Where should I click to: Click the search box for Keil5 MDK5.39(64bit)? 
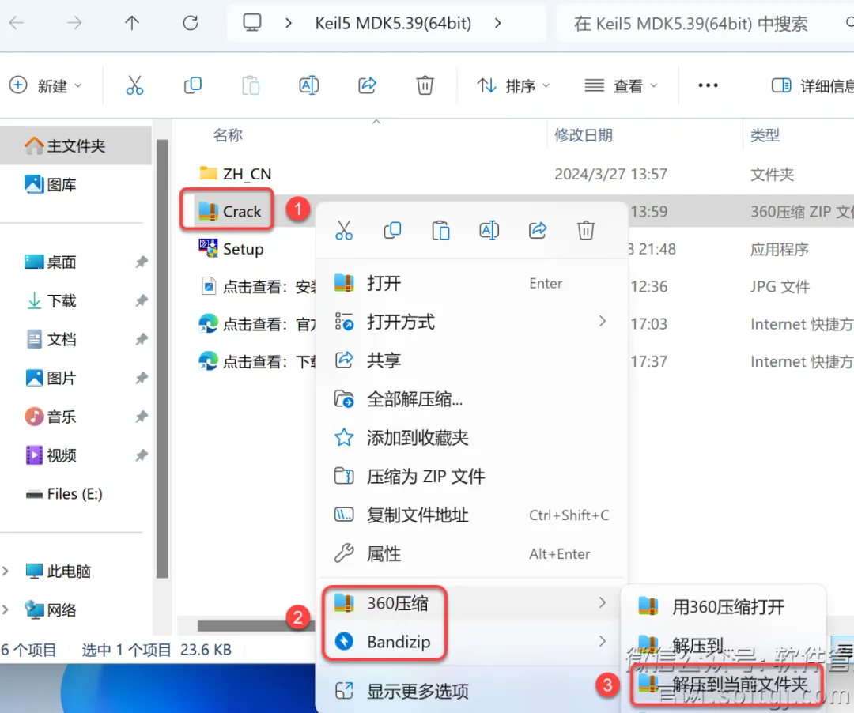point(704,23)
